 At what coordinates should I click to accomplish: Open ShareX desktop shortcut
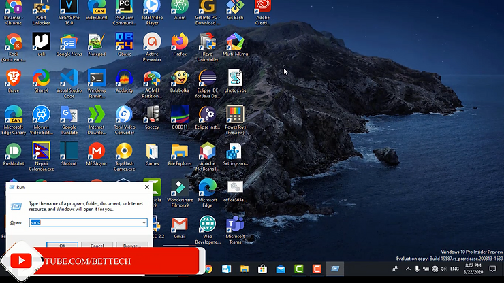pyautogui.click(x=41, y=81)
